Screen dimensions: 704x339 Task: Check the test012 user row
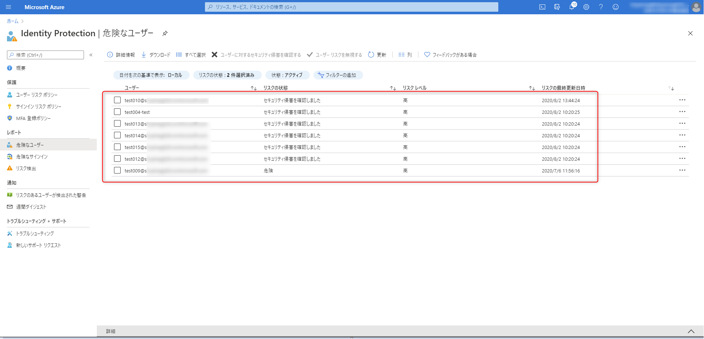117,159
